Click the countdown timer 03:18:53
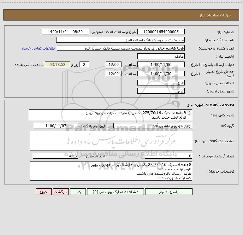 click(x=57, y=64)
